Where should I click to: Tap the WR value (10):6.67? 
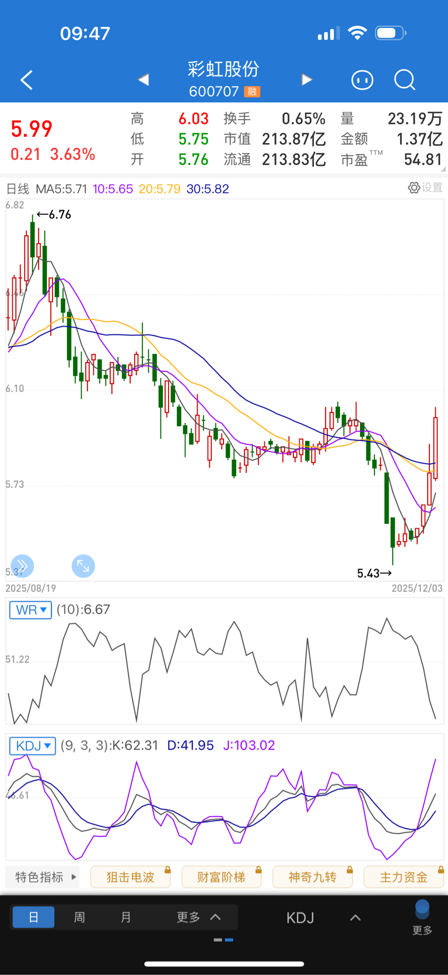tap(83, 610)
